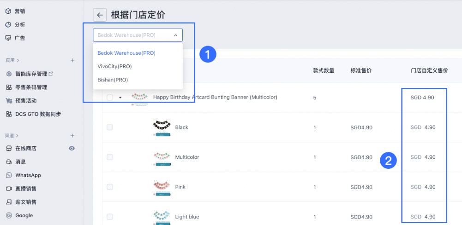Open Google channel in sidebar
The height and width of the screenshot is (225, 462).
tap(24, 215)
